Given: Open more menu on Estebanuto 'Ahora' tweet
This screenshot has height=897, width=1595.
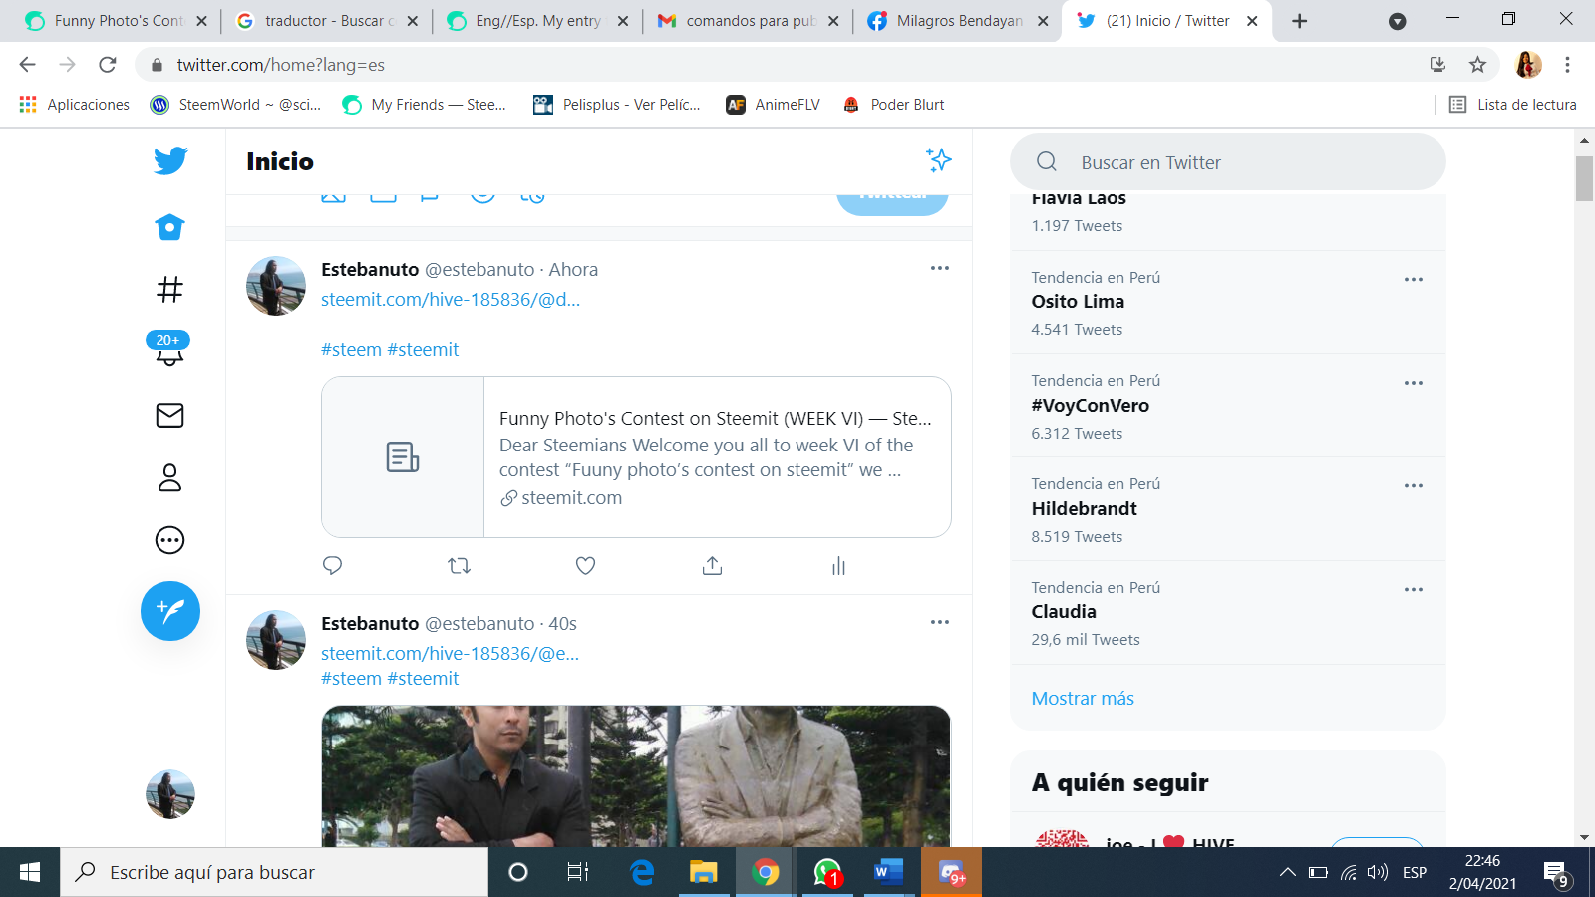Looking at the screenshot, I should click(x=940, y=268).
